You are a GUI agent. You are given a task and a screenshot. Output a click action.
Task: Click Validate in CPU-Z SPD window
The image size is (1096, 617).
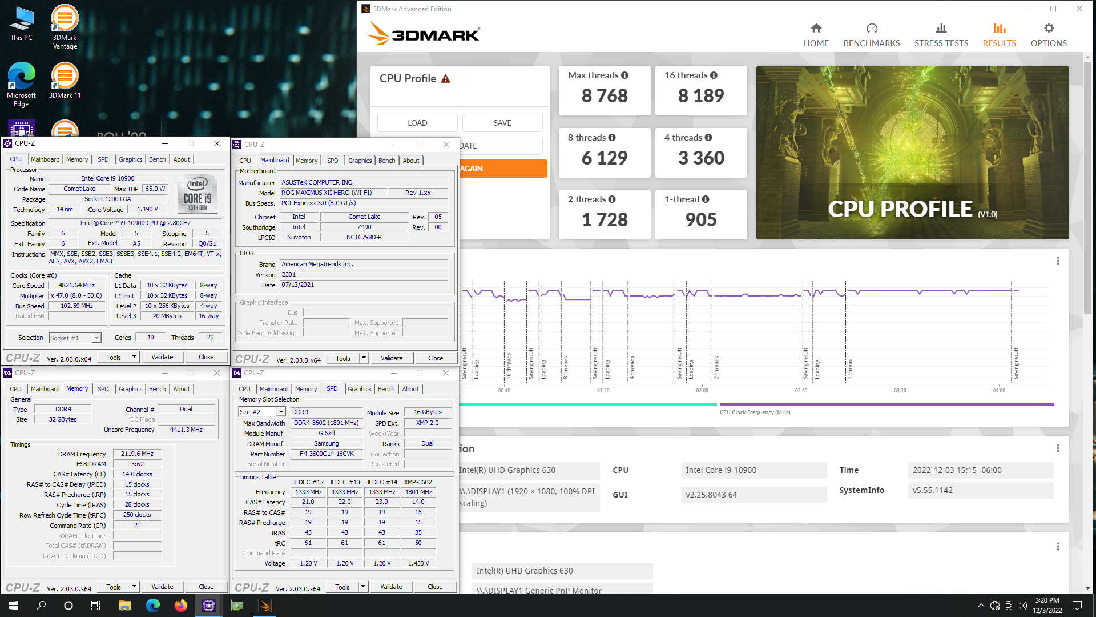391,587
